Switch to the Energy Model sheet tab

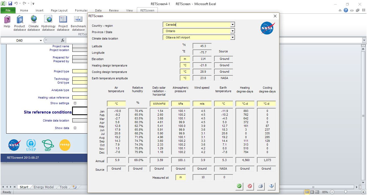click(x=44, y=187)
